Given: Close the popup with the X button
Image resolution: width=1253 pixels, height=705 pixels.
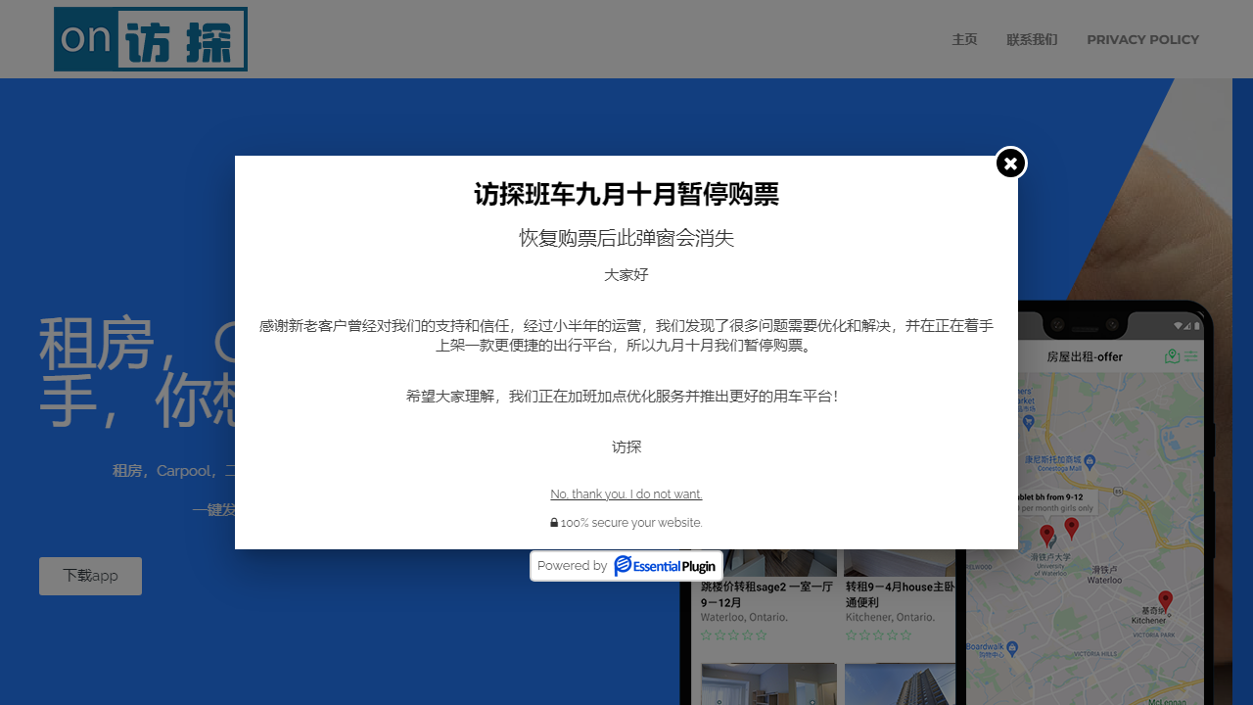Looking at the screenshot, I should (1011, 163).
